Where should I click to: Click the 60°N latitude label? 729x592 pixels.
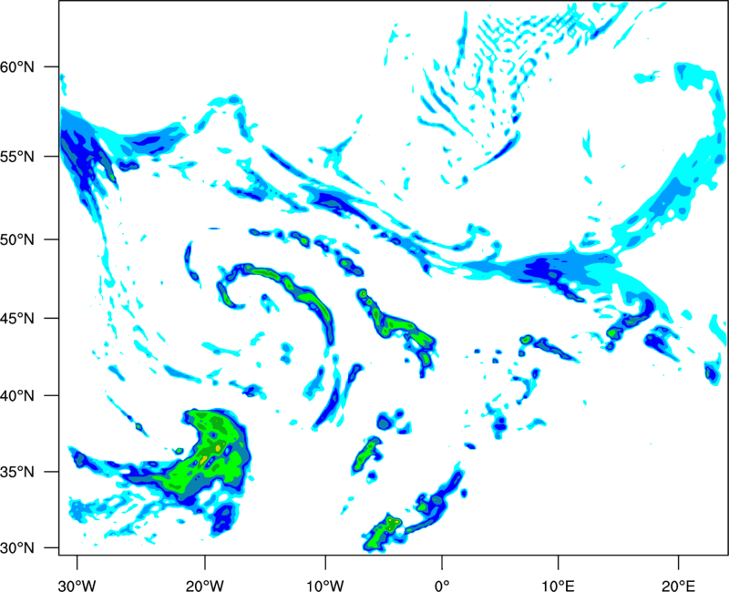click(x=17, y=67)
